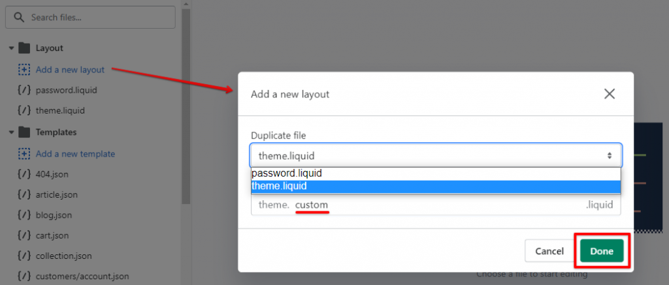Click the add-layout plus icon
Image resolution: width=669 pixels, height=285 pixels.
(24, 69)
